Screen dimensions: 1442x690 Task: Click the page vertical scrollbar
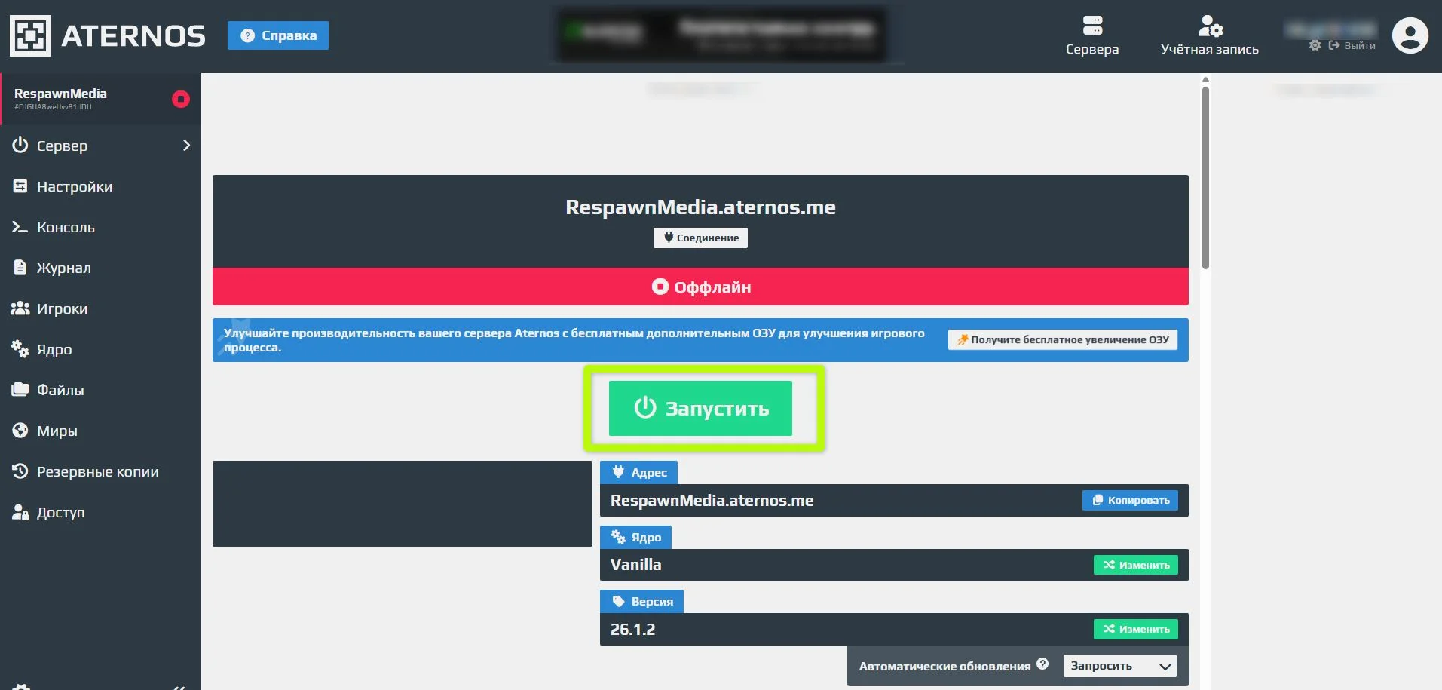tap(1205, 178)
